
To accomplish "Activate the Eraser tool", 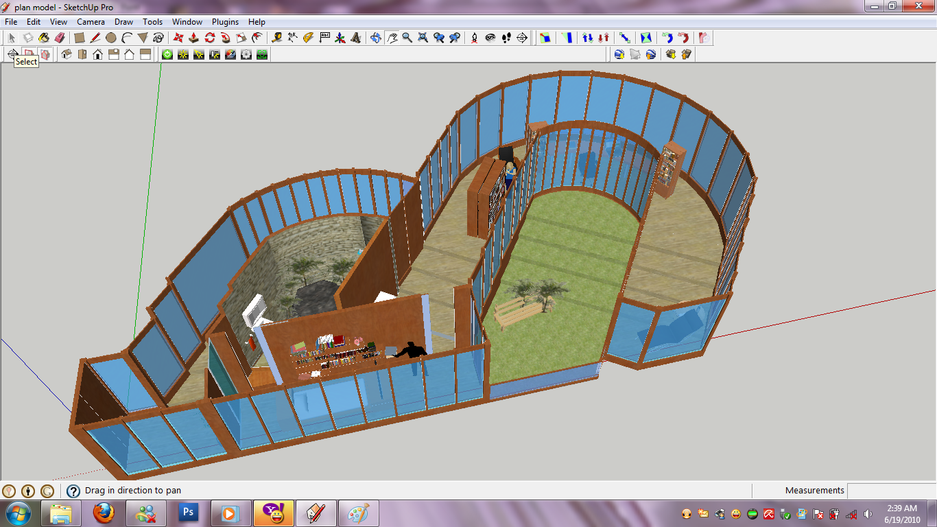I will [x=60, y=38].
